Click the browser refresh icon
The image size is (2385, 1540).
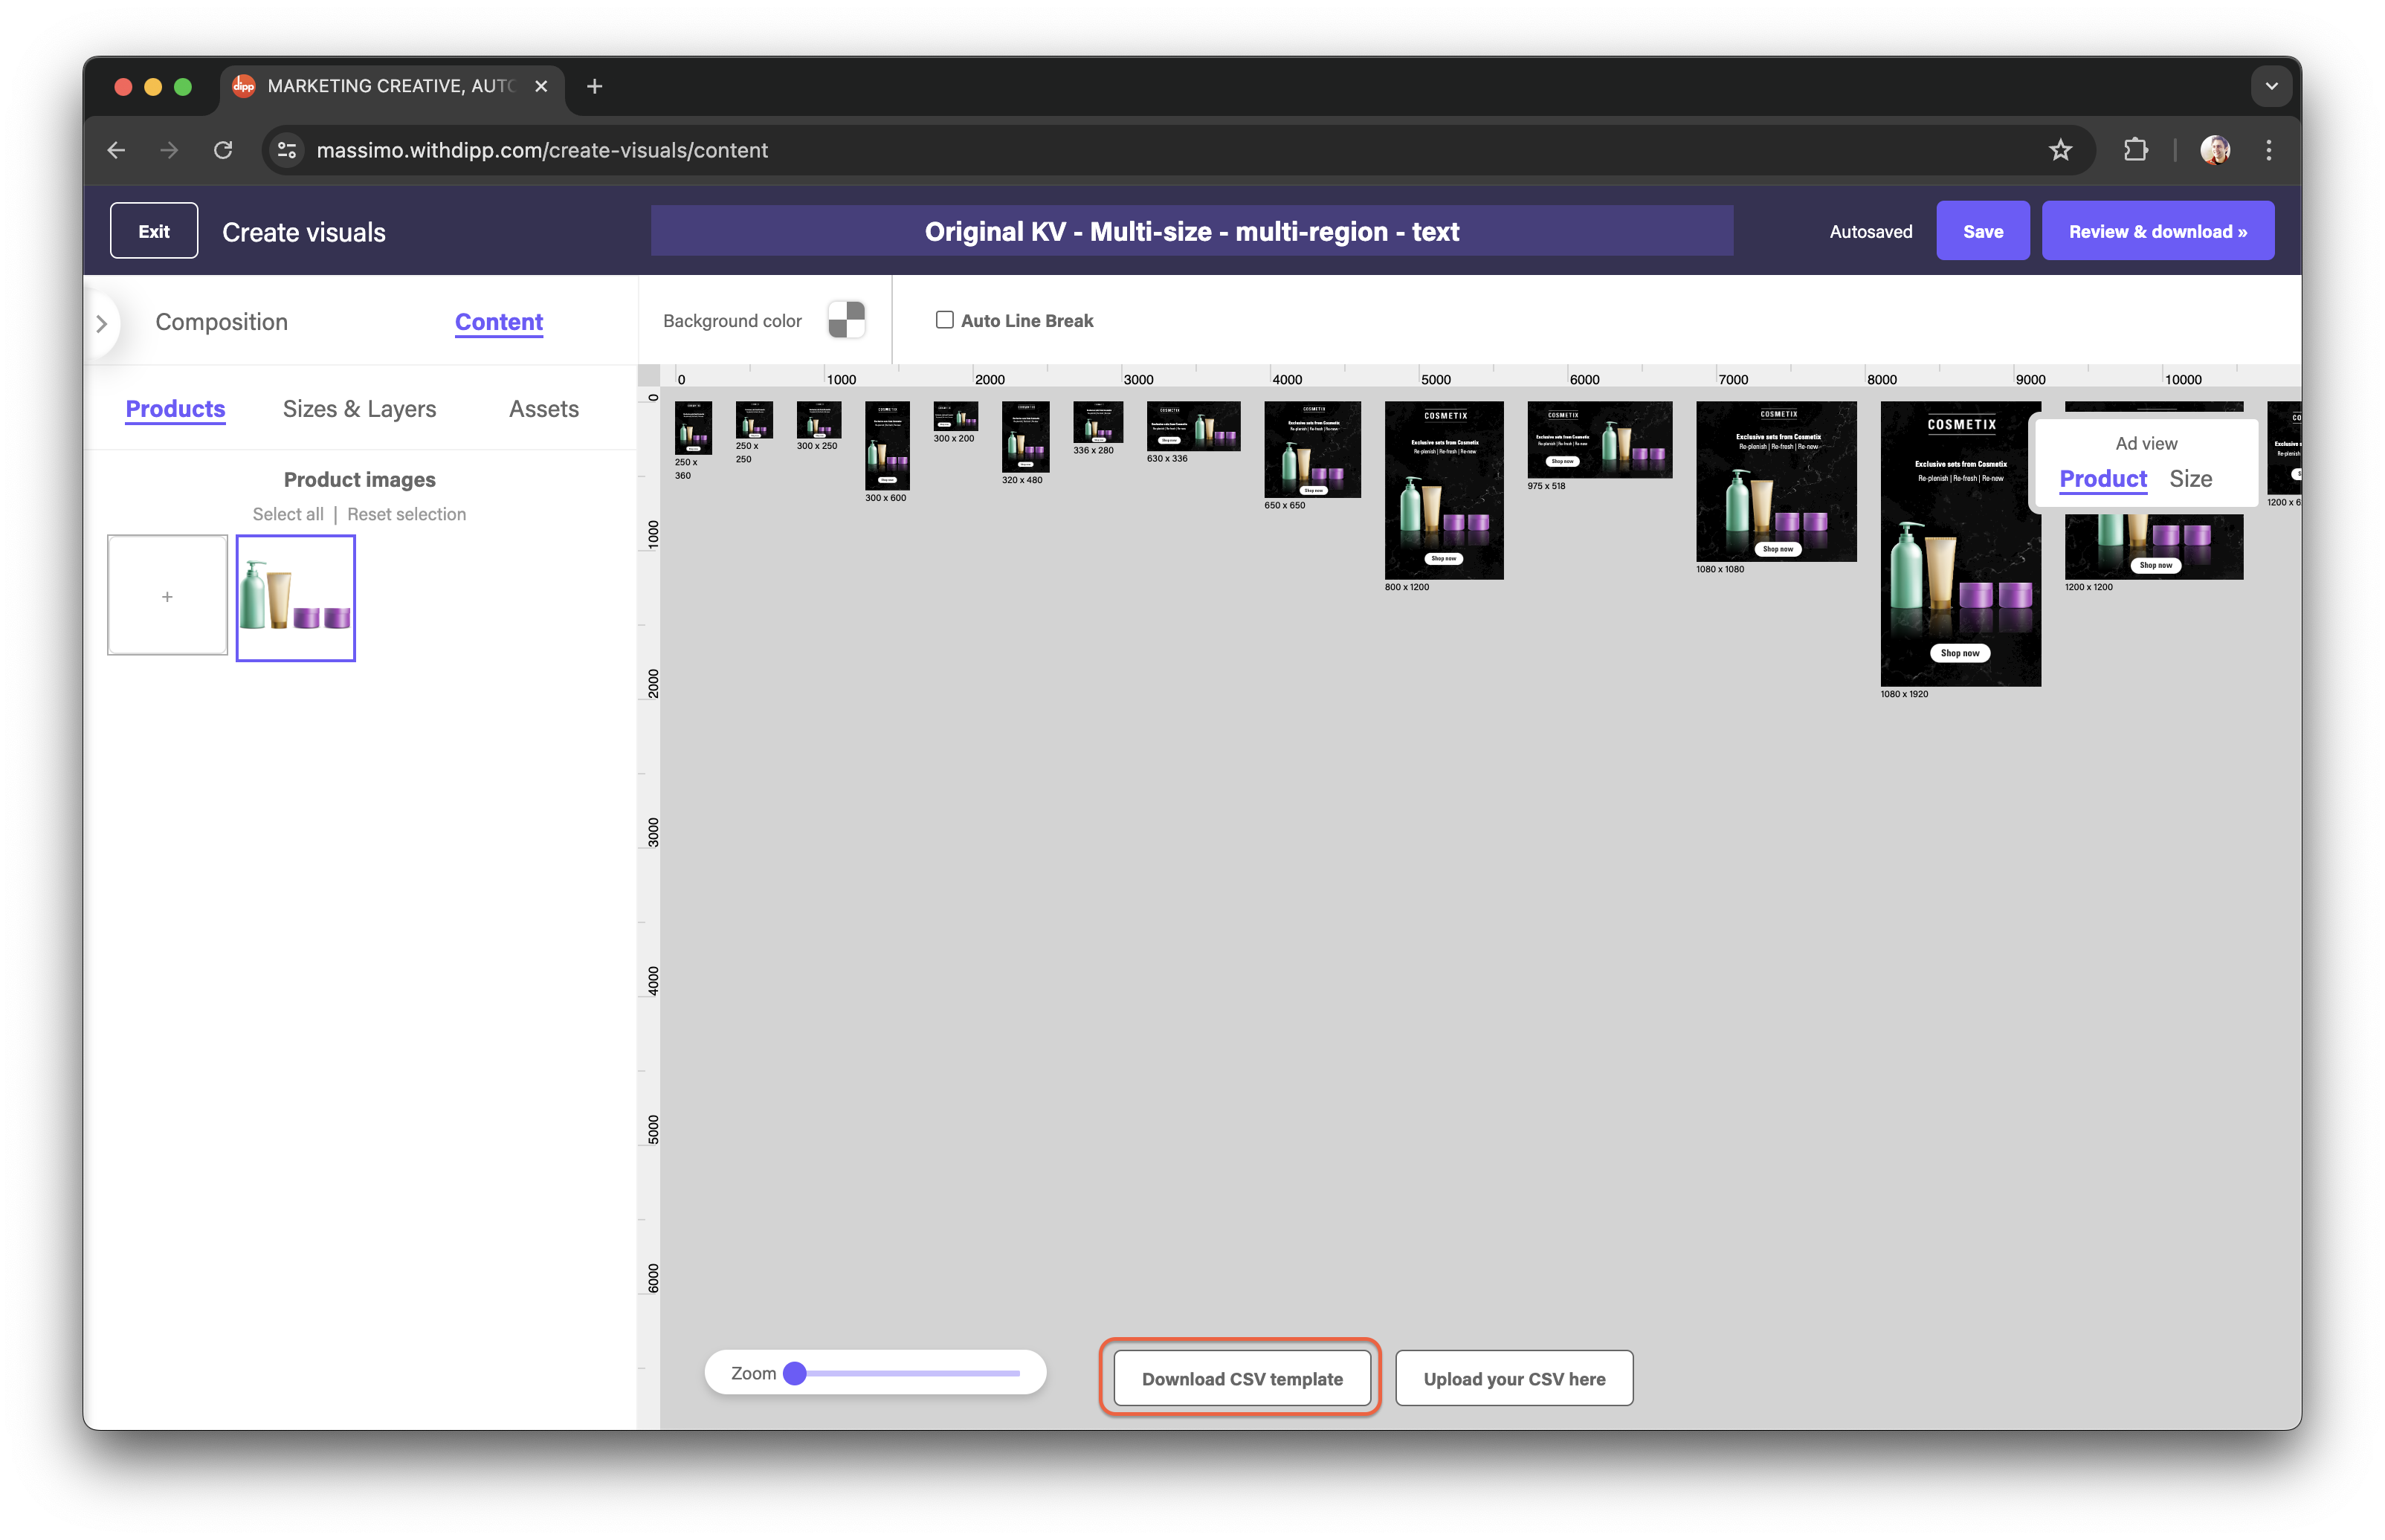tap(222, 149)
